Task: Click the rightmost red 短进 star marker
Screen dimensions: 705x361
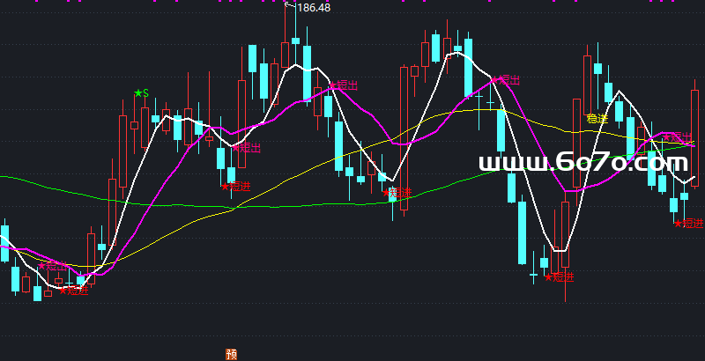Action: coord(689,224)
